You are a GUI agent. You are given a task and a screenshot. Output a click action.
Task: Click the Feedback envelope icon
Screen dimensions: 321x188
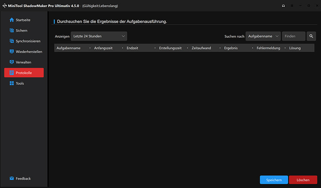[x=12, y=178]
